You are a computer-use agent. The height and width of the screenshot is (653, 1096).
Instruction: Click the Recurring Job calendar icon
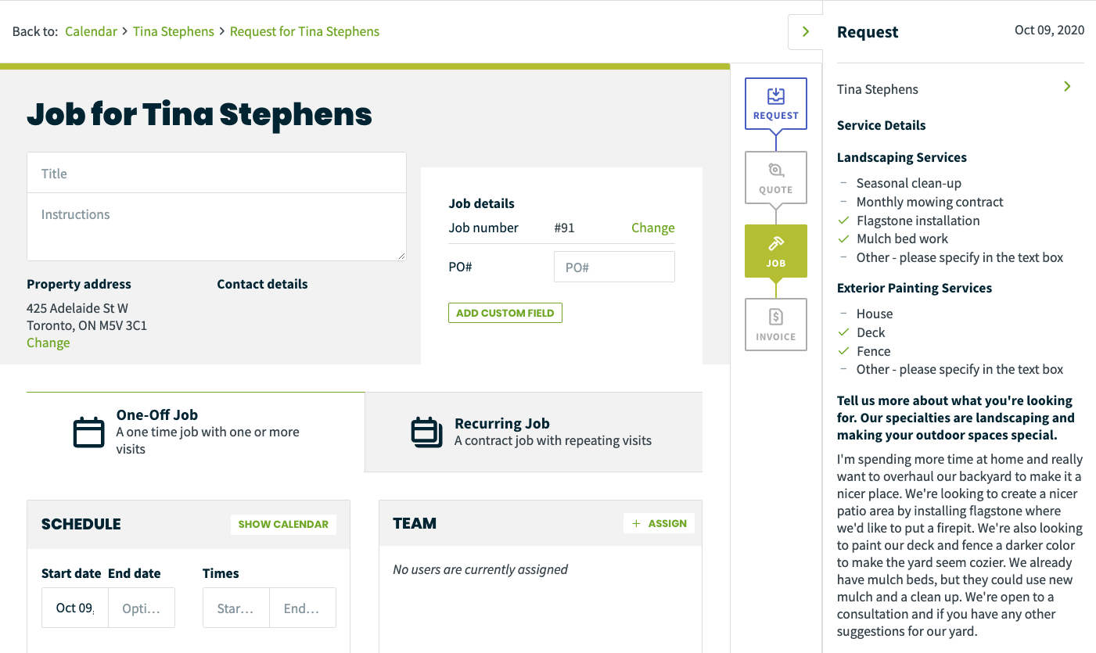pos(426,432)
